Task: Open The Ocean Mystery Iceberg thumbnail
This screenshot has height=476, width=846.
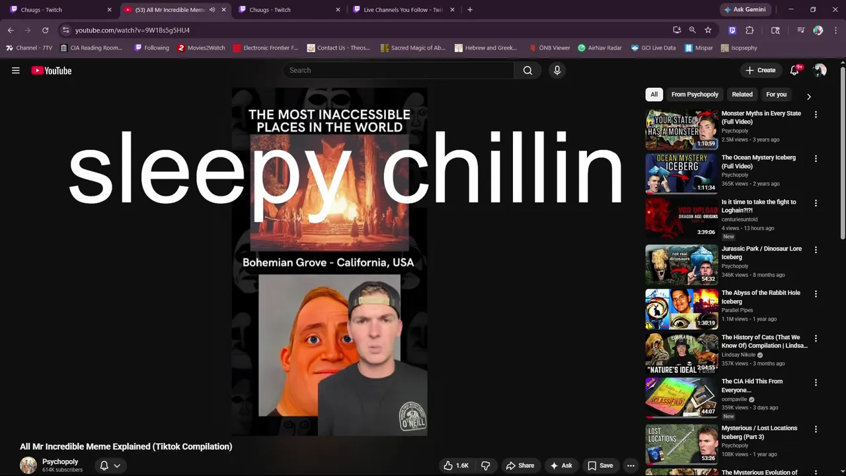Action: [x=681, y=173]
